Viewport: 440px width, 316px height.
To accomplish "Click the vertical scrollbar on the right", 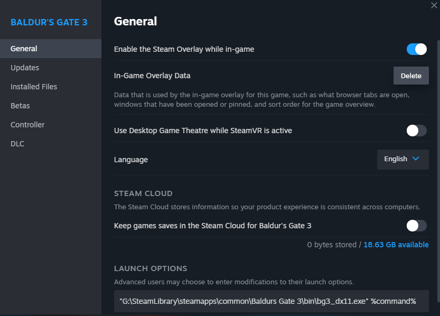I will pos(438,159).
